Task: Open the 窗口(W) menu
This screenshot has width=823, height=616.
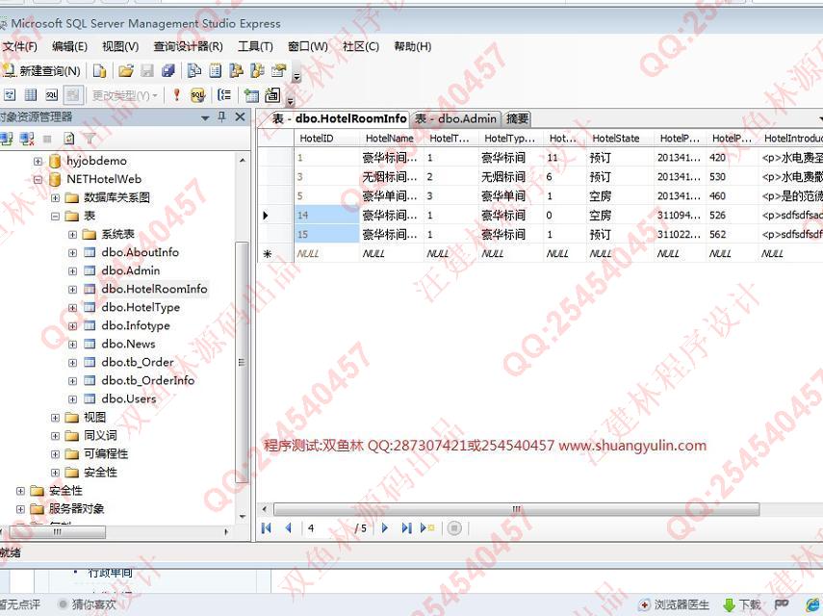Action: click(x=308, y=46)
